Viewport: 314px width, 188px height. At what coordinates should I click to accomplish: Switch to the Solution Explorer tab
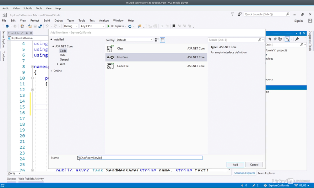(x=245, y=173)
